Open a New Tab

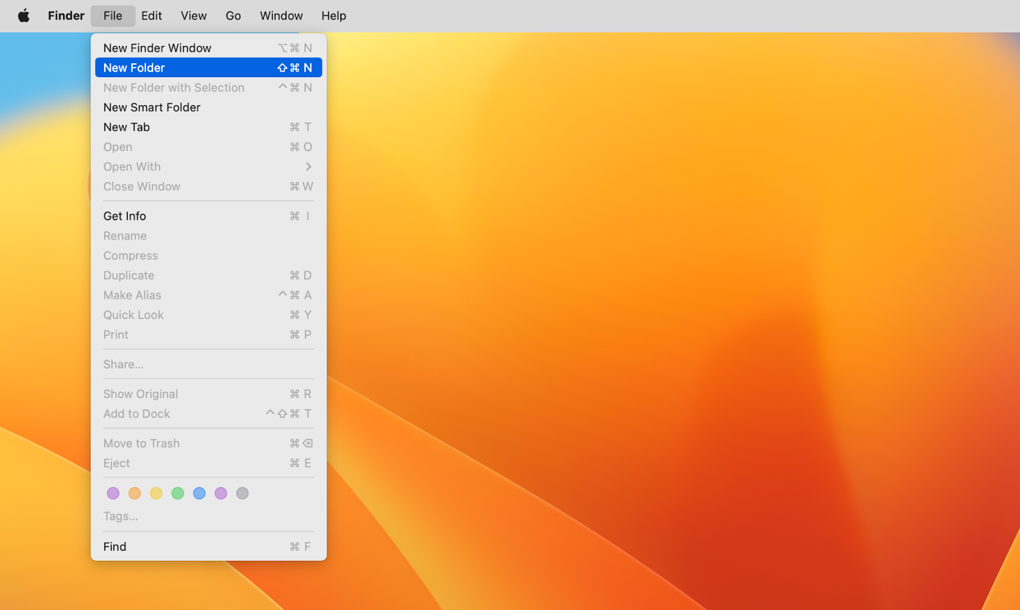tap(126, 127)
